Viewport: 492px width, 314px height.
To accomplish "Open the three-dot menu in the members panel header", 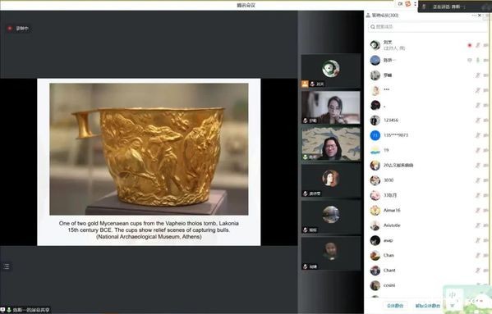I will click(x=474, y=16).
